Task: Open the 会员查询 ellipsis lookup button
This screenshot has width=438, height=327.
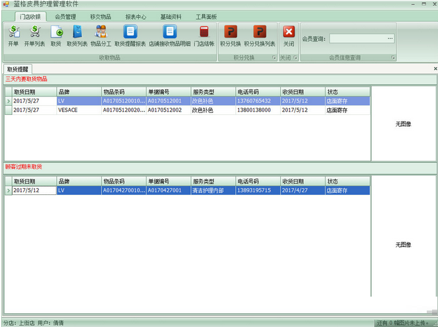Action: 390,38
